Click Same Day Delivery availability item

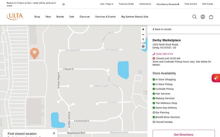165,108
